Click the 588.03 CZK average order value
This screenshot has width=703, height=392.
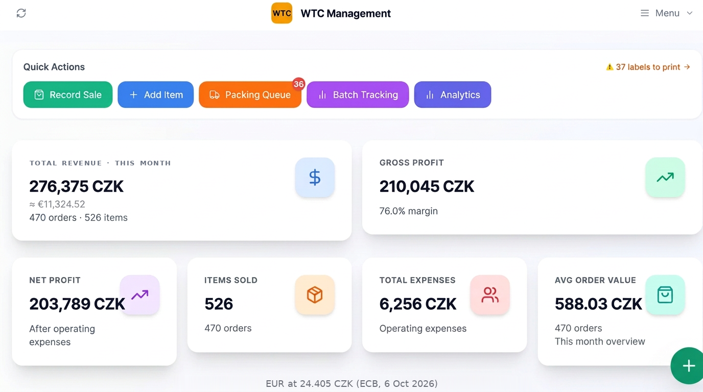[599, 304]
